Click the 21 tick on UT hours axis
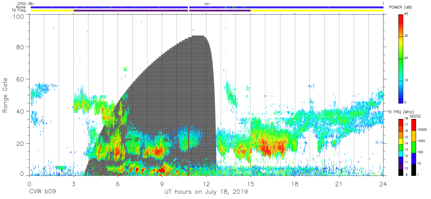Viewport: 431px width, 199px height. [x=339, y=184]
